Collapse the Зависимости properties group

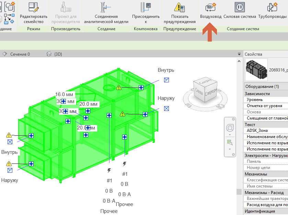[266, 94]
